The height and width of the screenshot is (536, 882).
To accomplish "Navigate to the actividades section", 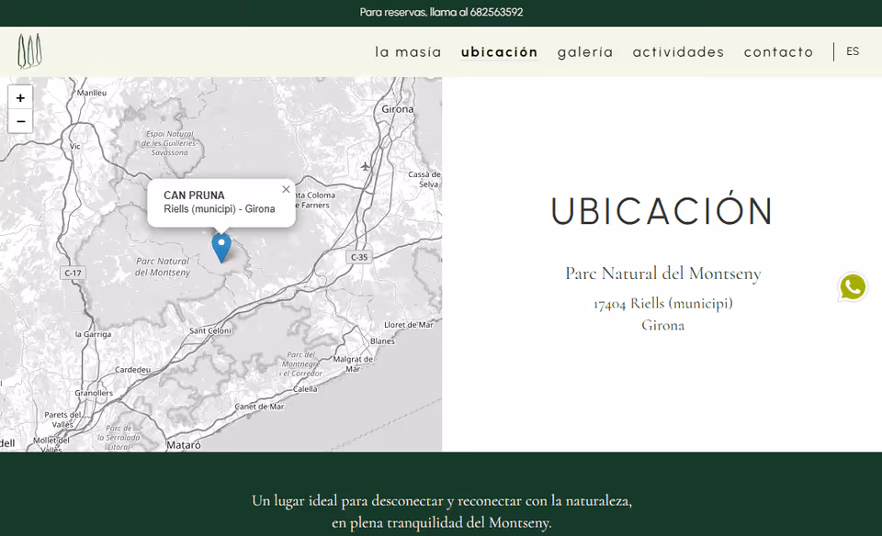I will tap(678, 52).
